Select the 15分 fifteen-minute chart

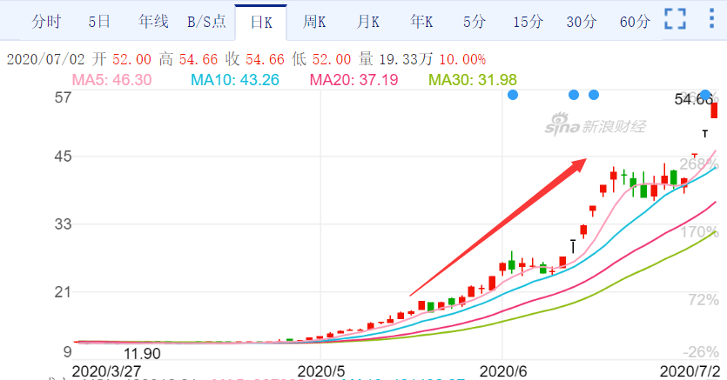(528, 22)
